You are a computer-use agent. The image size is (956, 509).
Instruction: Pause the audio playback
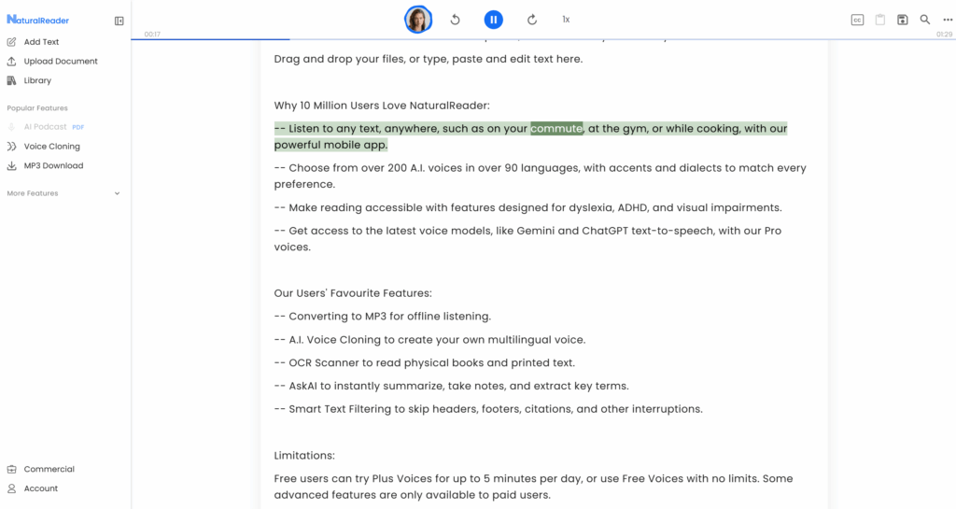pyautogui.click(x=493, y=20)
